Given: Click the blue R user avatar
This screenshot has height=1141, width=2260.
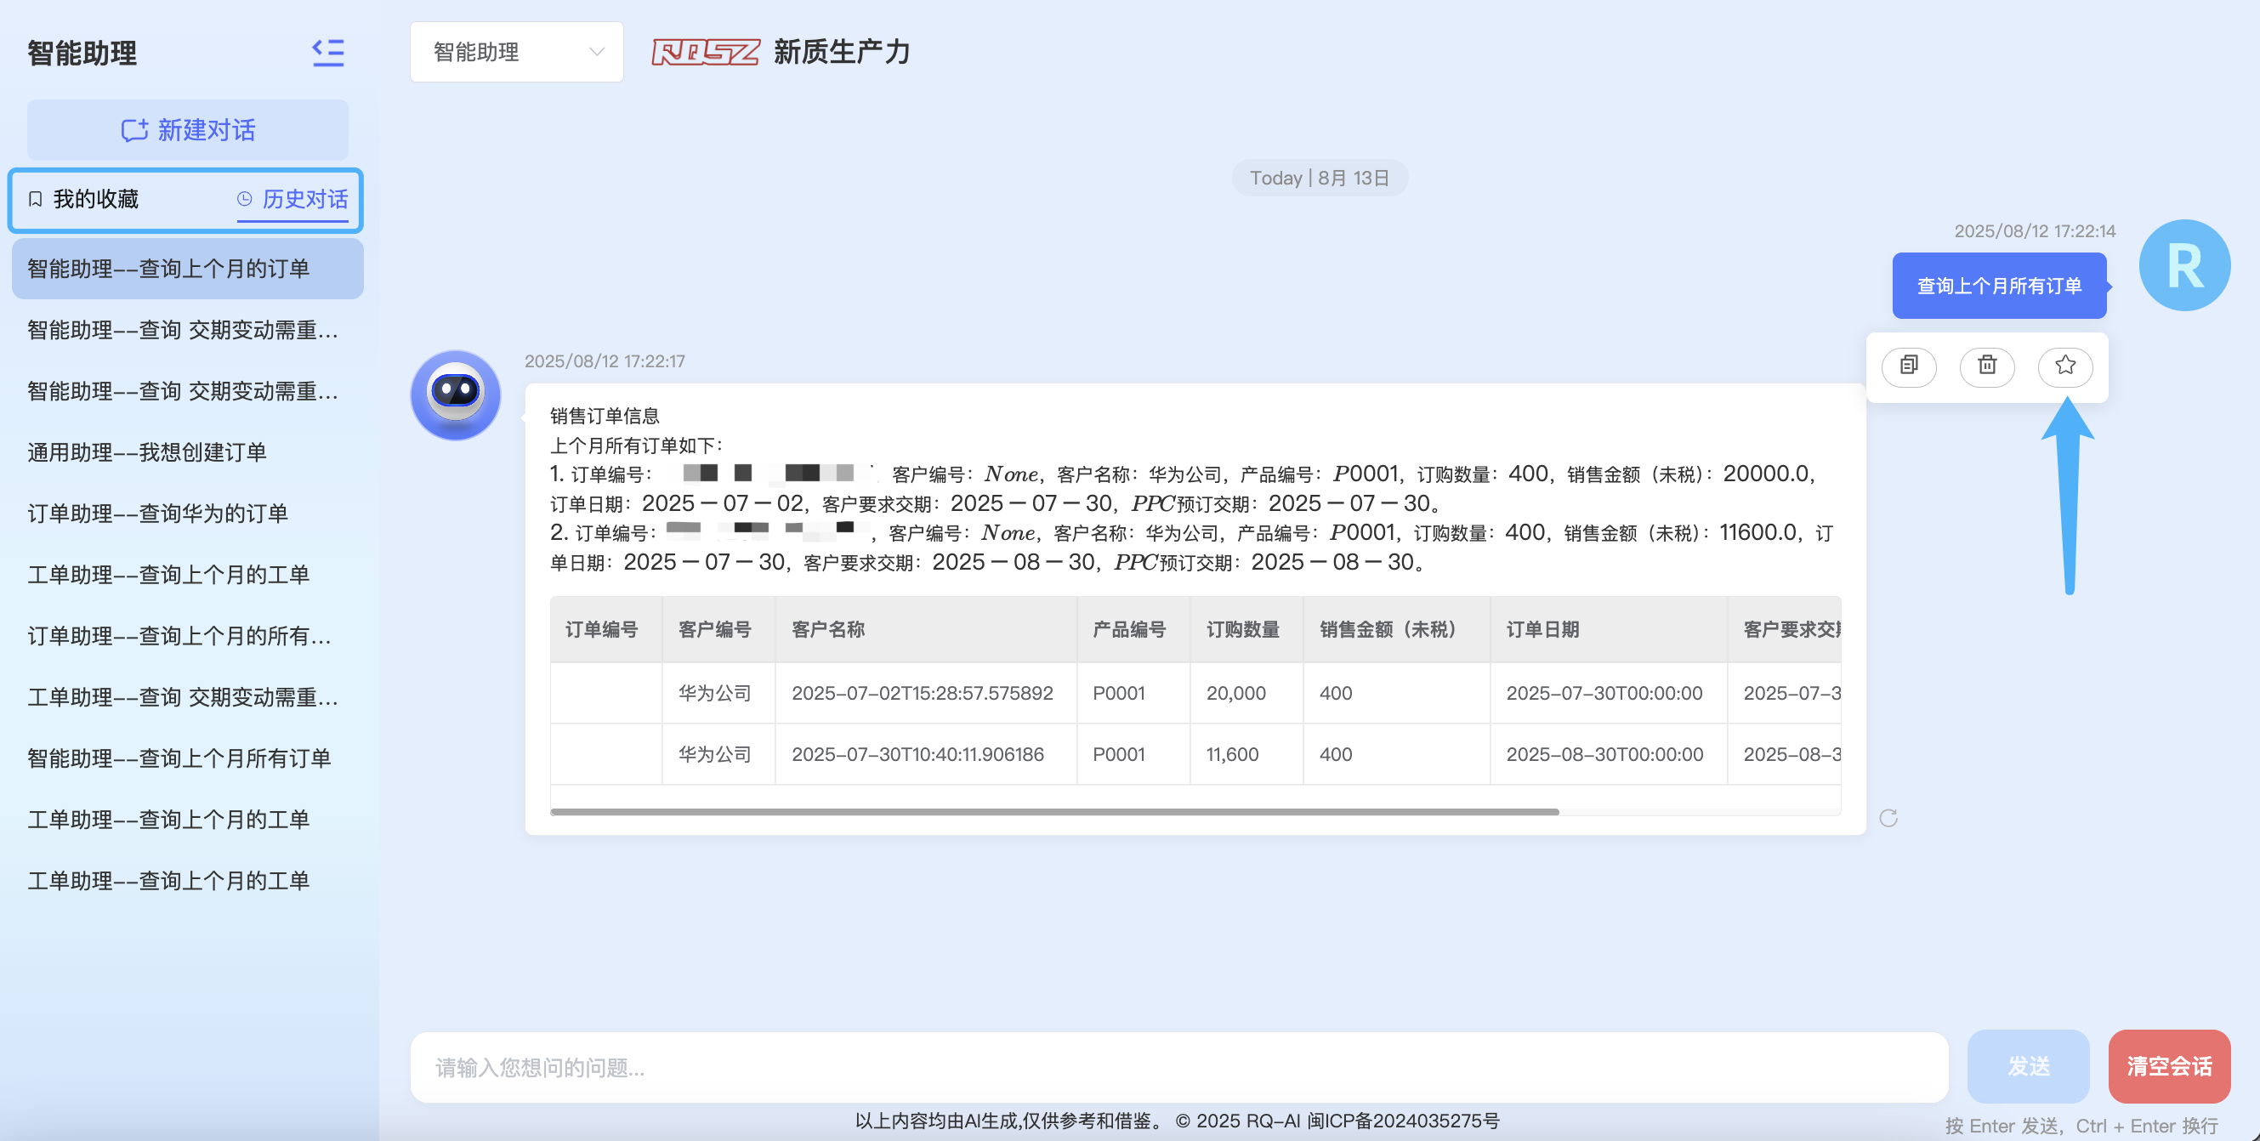Looking at the screenshot, I should (x=2183, y=266).
